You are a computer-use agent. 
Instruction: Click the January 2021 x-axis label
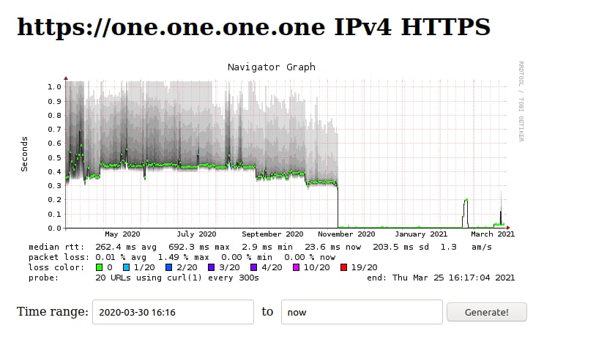pos(421,234)
